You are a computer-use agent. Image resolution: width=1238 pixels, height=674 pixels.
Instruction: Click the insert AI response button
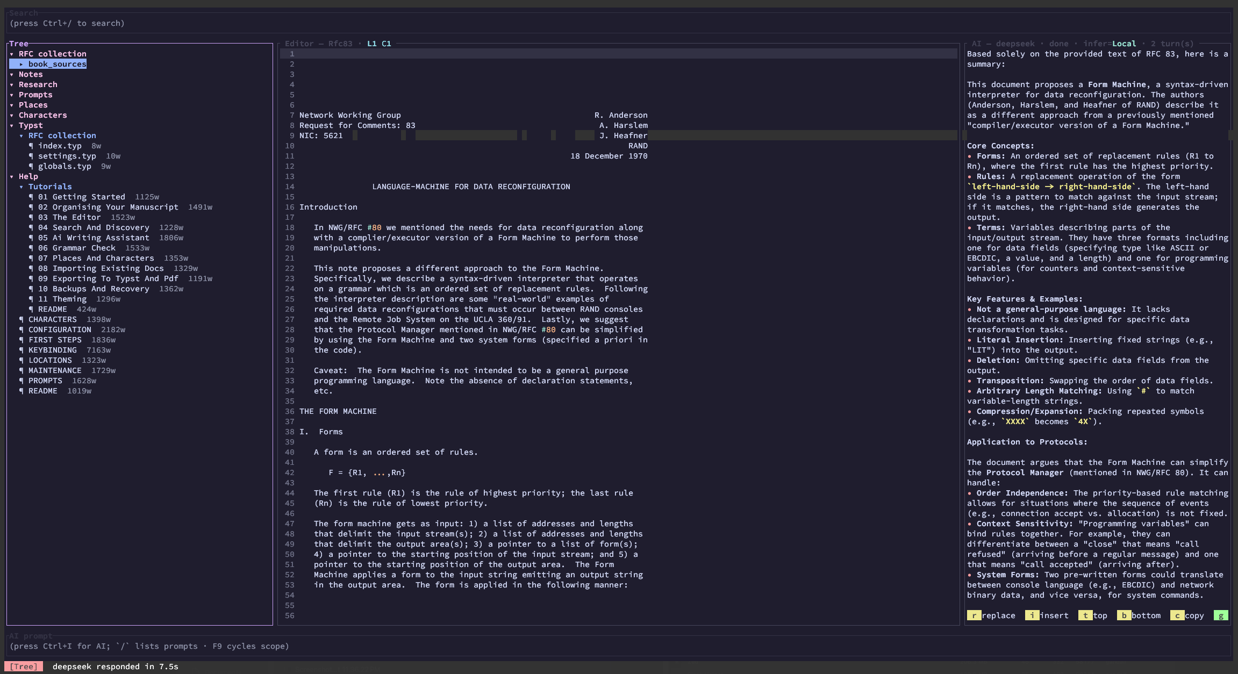1047,615
